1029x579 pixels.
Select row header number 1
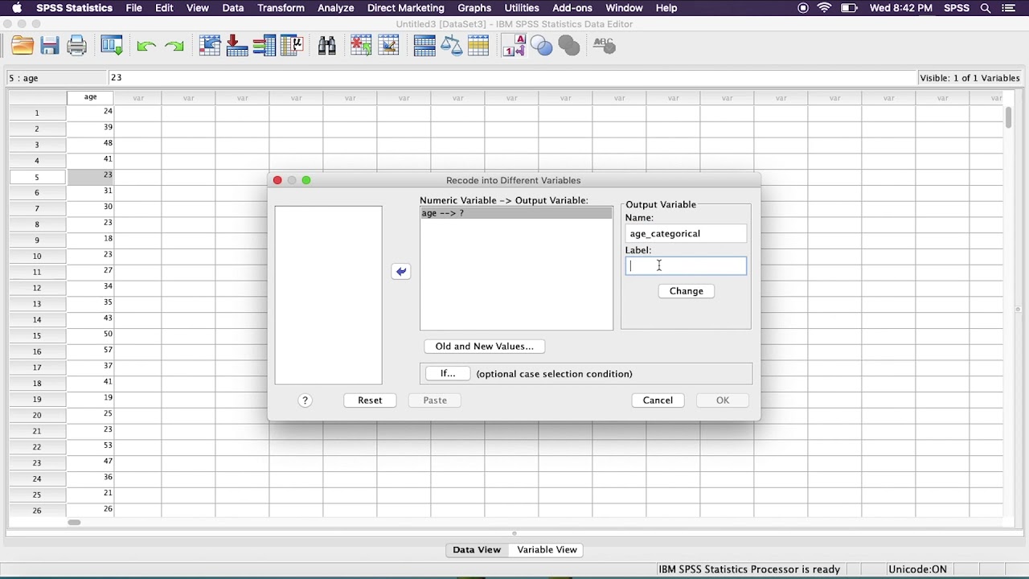pos(37,113)
